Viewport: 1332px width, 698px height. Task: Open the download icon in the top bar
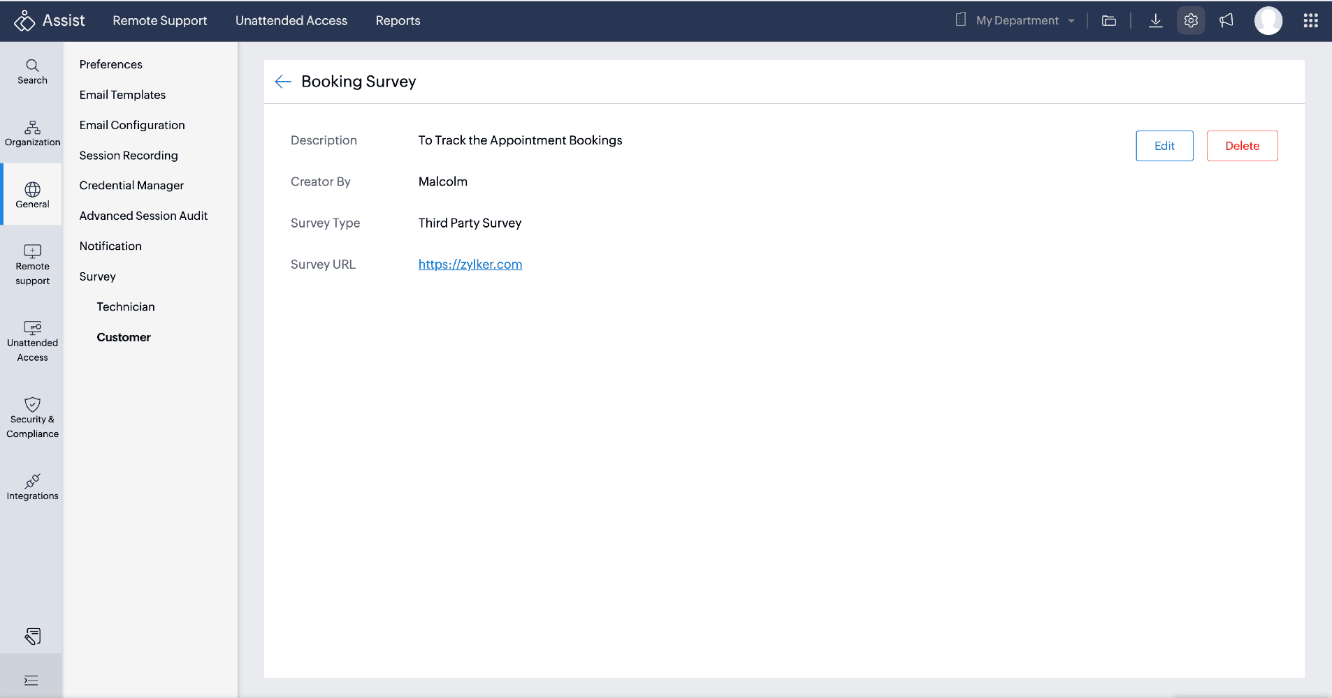pyautogui.click(x=1156, y=21)
